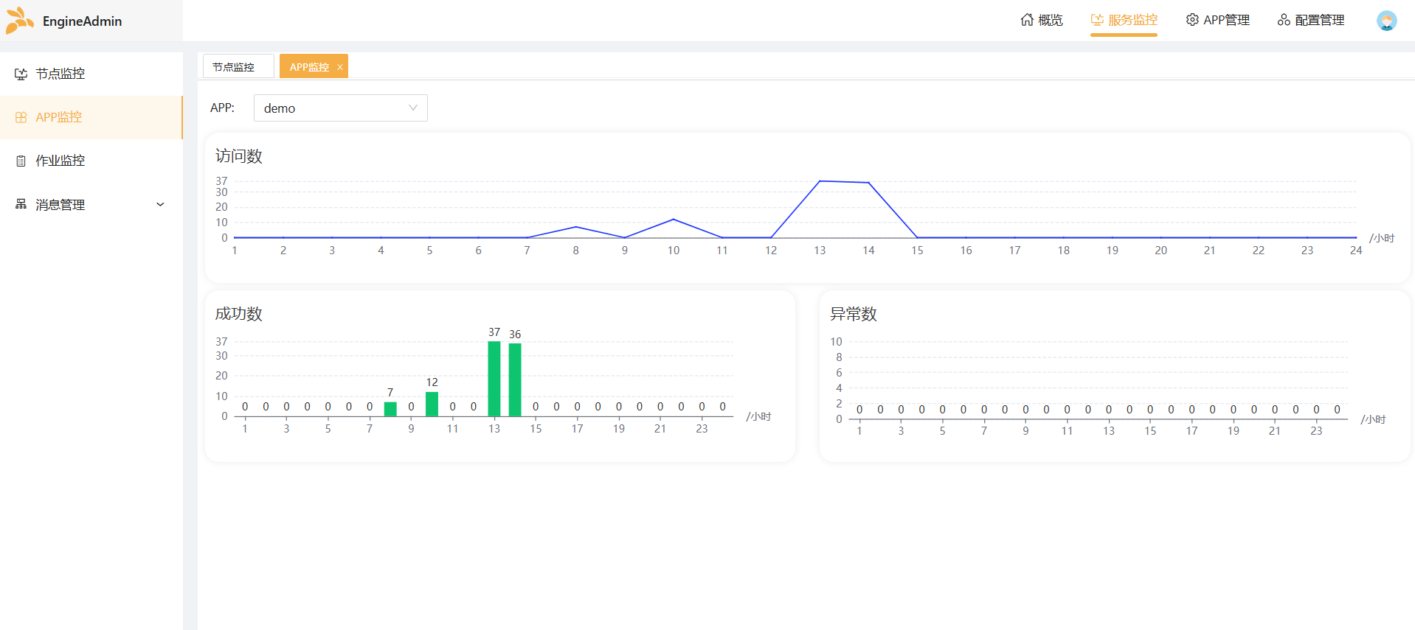The width and height of the screenshot is (1415, 630).
Task: Open 服务监控 in top navigation
Action: click(x=1124, y=20)
